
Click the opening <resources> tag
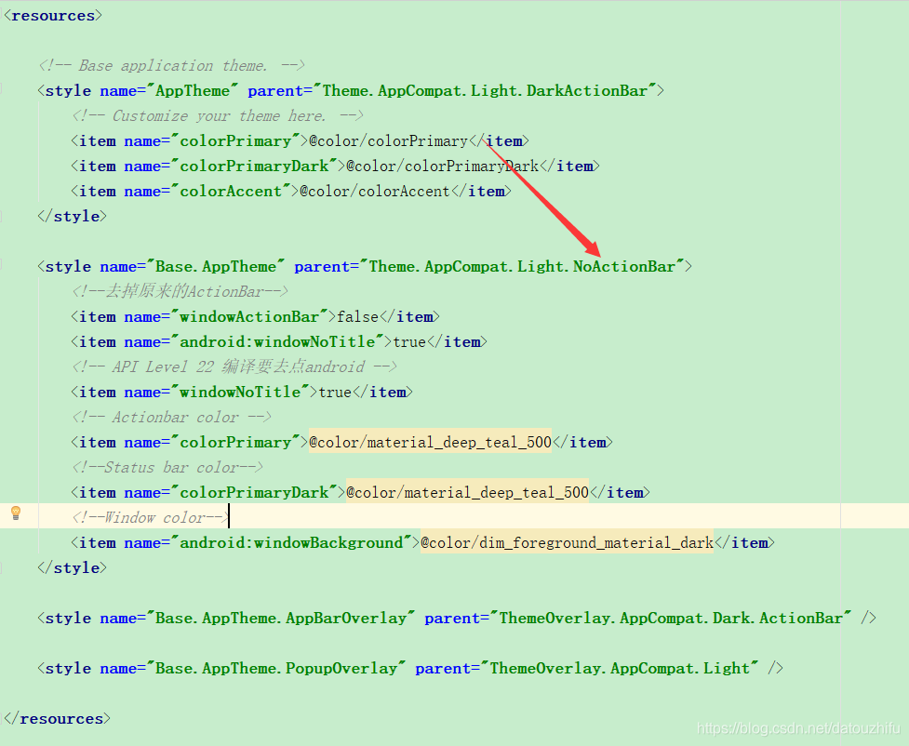(53, 16)
